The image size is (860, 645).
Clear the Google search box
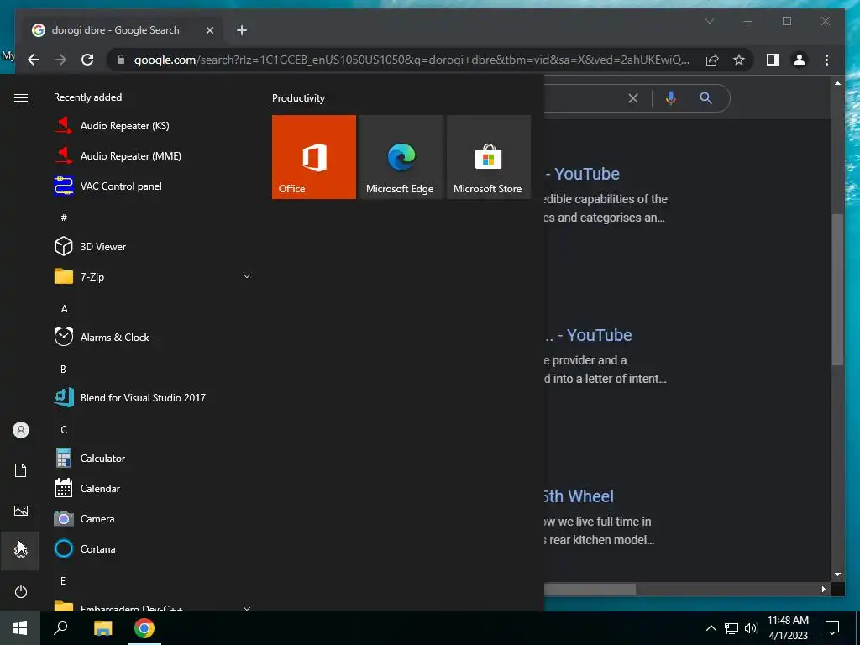[633, 98]
